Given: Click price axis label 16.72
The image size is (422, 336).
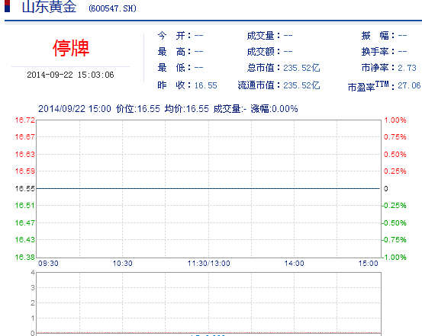Looking at the screenshot, I should point(25,120).
